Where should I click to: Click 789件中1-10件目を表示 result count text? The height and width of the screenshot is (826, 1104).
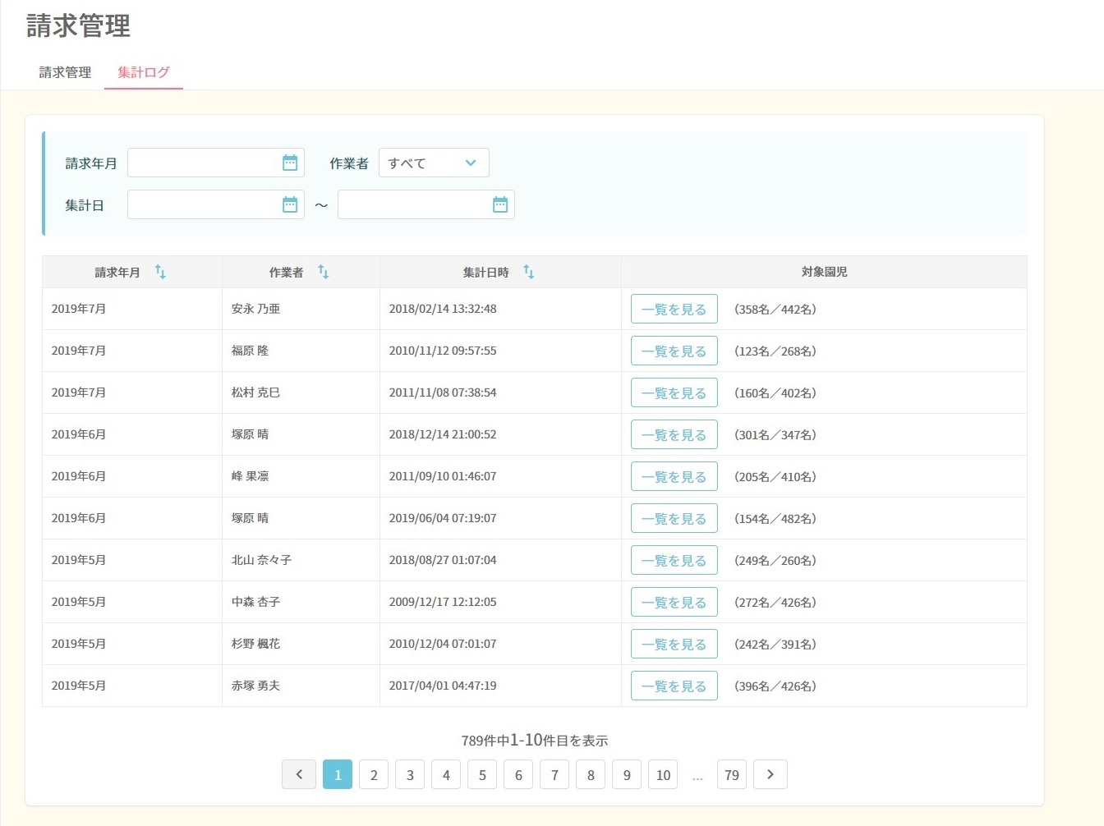click(x=535, y=740)
